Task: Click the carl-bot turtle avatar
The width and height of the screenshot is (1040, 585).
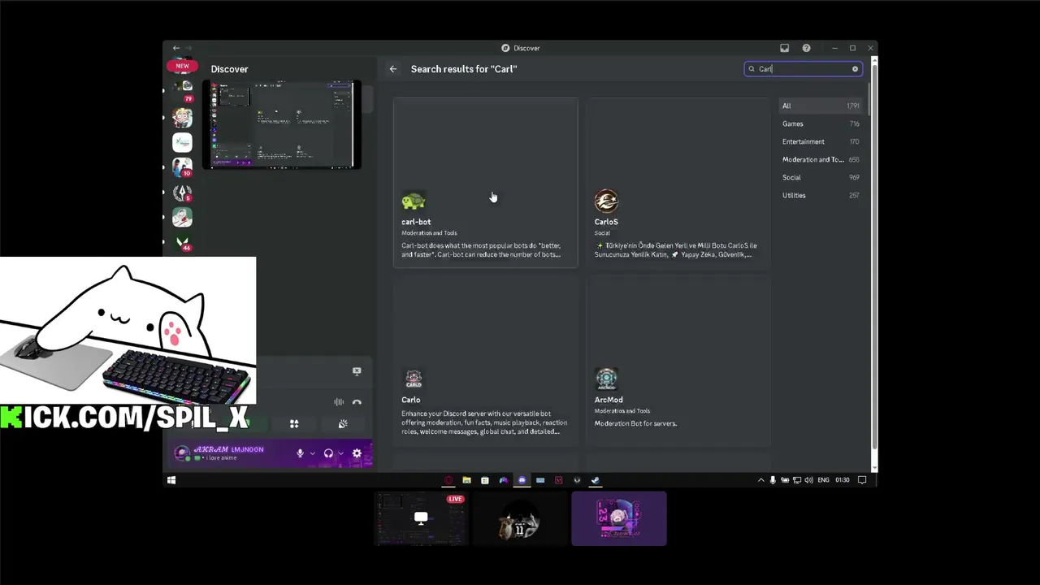Action: coord(414,201)
